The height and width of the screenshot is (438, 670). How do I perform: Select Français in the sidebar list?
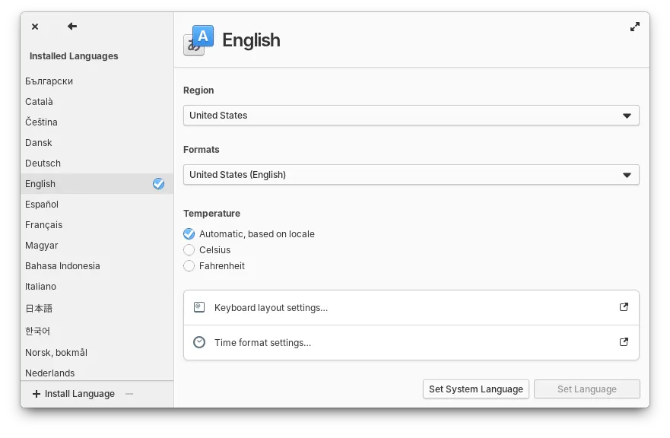43,224
